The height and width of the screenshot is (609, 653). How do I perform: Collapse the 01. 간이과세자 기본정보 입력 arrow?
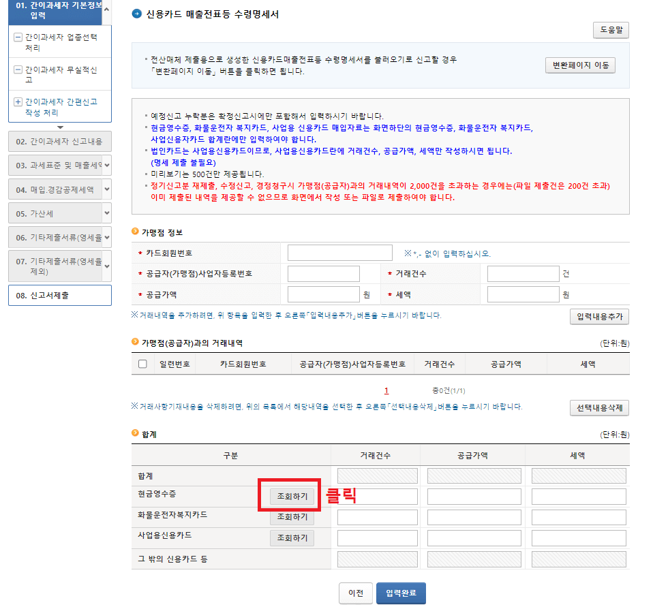coord(106,9)
